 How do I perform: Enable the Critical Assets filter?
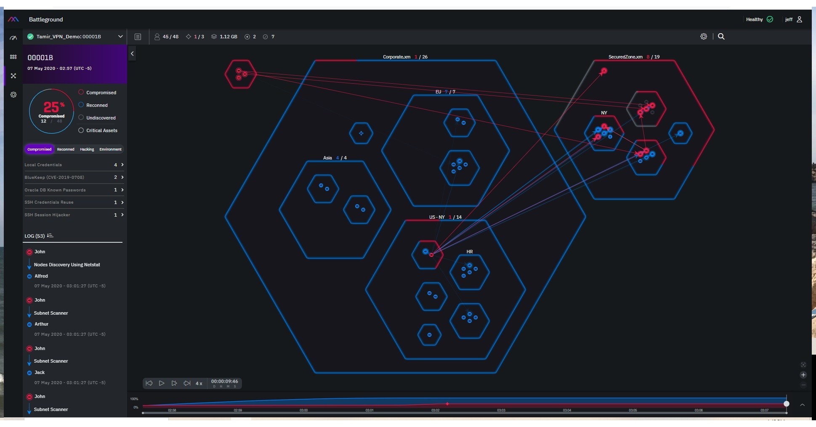pos(80,130)
